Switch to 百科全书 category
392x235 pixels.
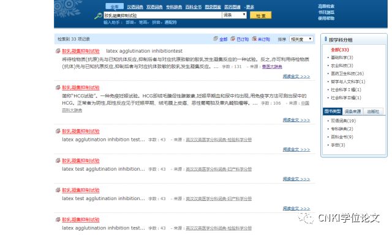194,7
